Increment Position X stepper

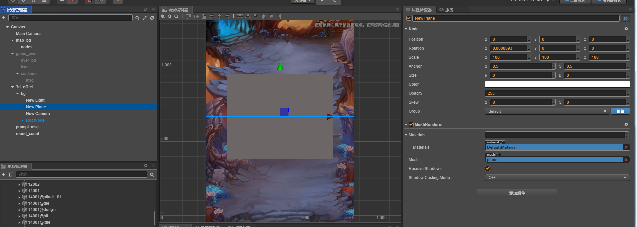pyautogui.click(x=529, y=38)
